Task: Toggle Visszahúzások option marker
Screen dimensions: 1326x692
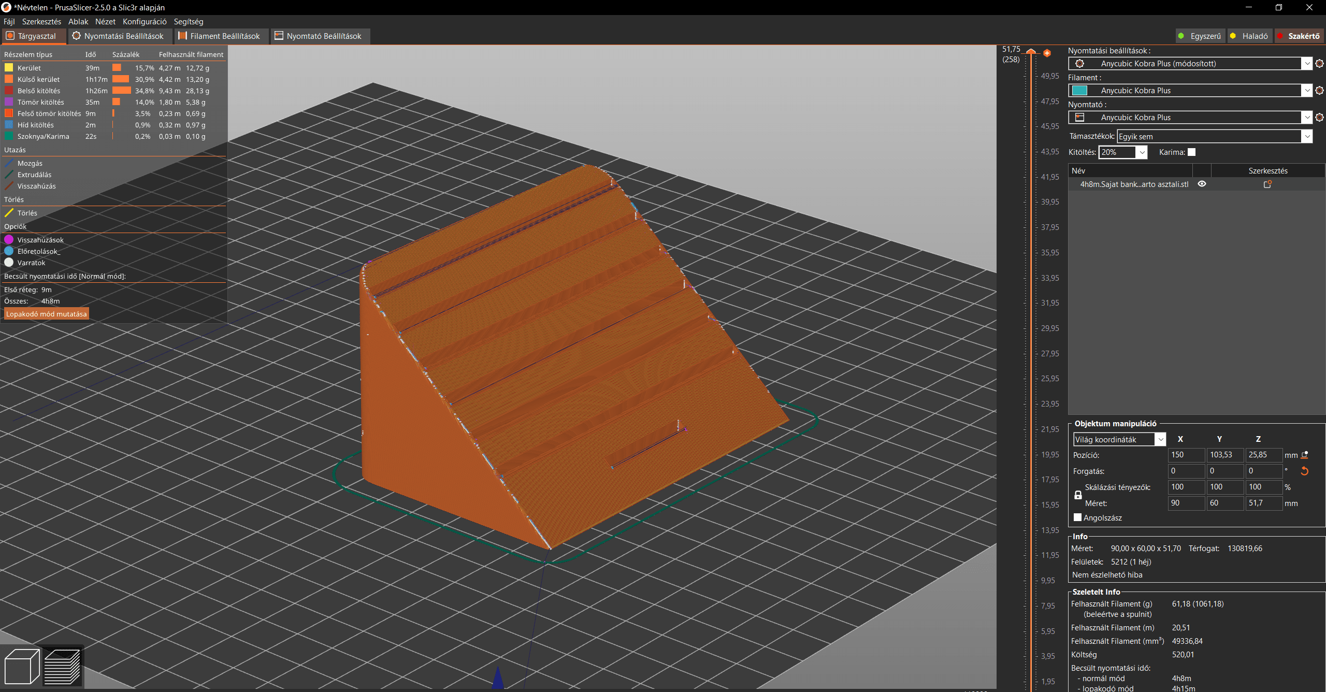Action: point(9,240)
